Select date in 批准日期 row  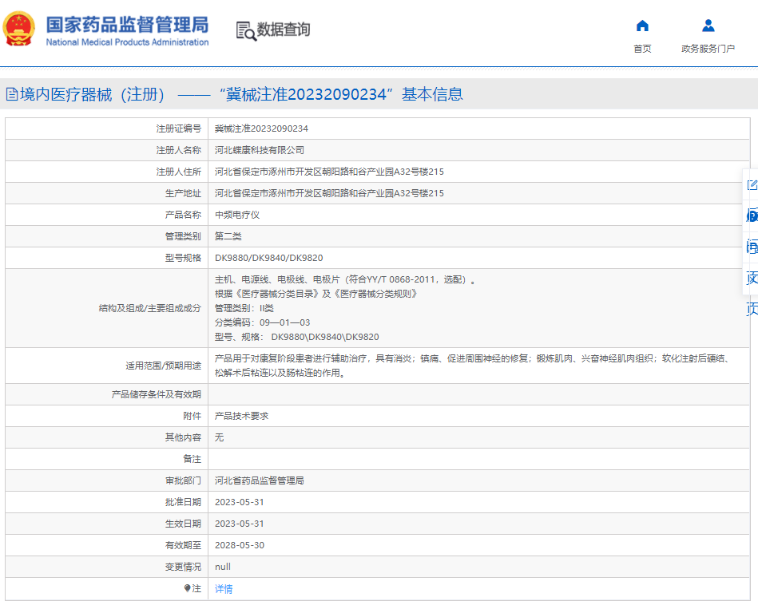tap(240, 502)
